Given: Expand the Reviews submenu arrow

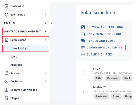Looking at the screenshot, I should pyautogui.click(x=45, y=73).
